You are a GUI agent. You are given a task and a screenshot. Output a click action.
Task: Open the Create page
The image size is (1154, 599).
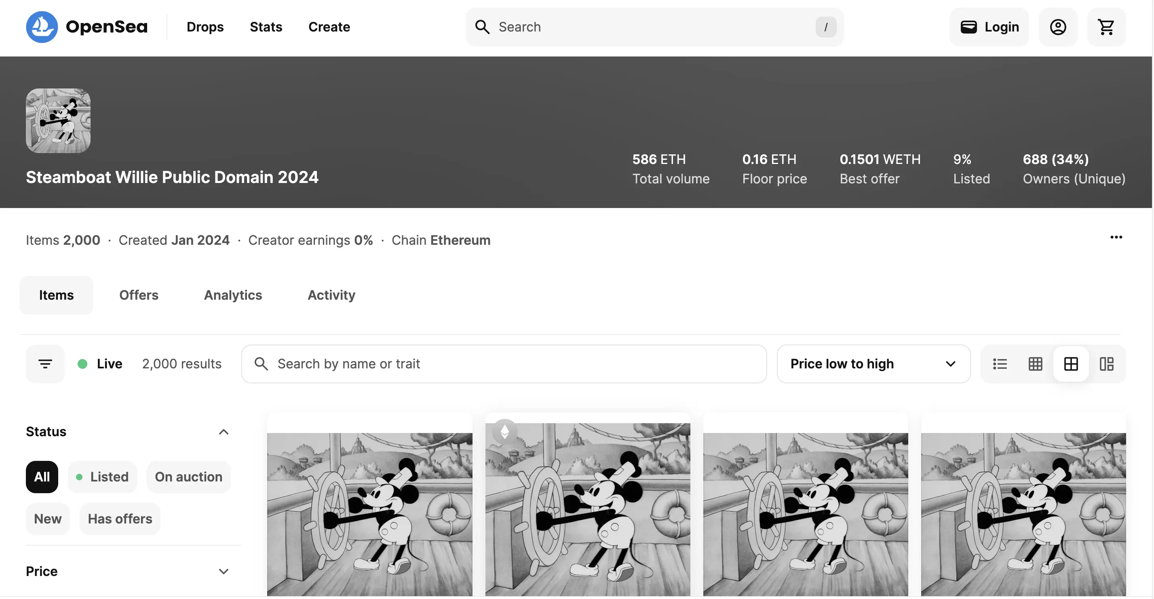329,27
